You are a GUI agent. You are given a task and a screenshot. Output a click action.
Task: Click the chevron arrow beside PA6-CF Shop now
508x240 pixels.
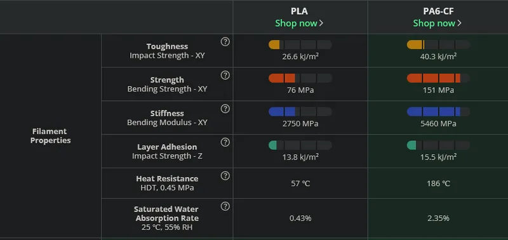click(x=459, y=23)
